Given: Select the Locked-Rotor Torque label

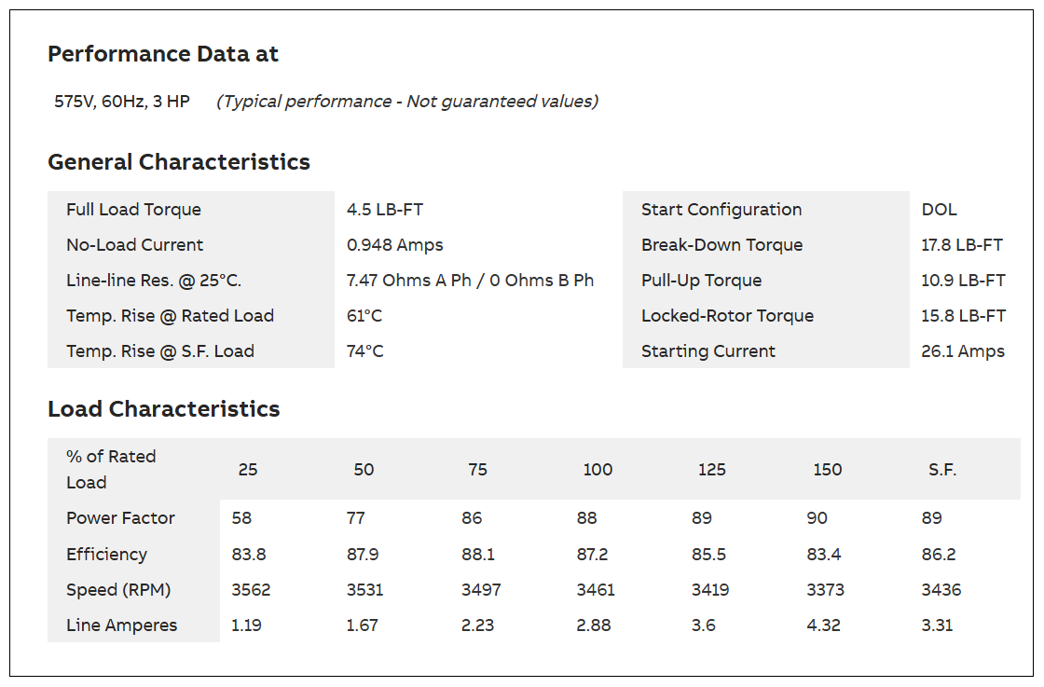Looking at the screenshot, I should 727,316.
